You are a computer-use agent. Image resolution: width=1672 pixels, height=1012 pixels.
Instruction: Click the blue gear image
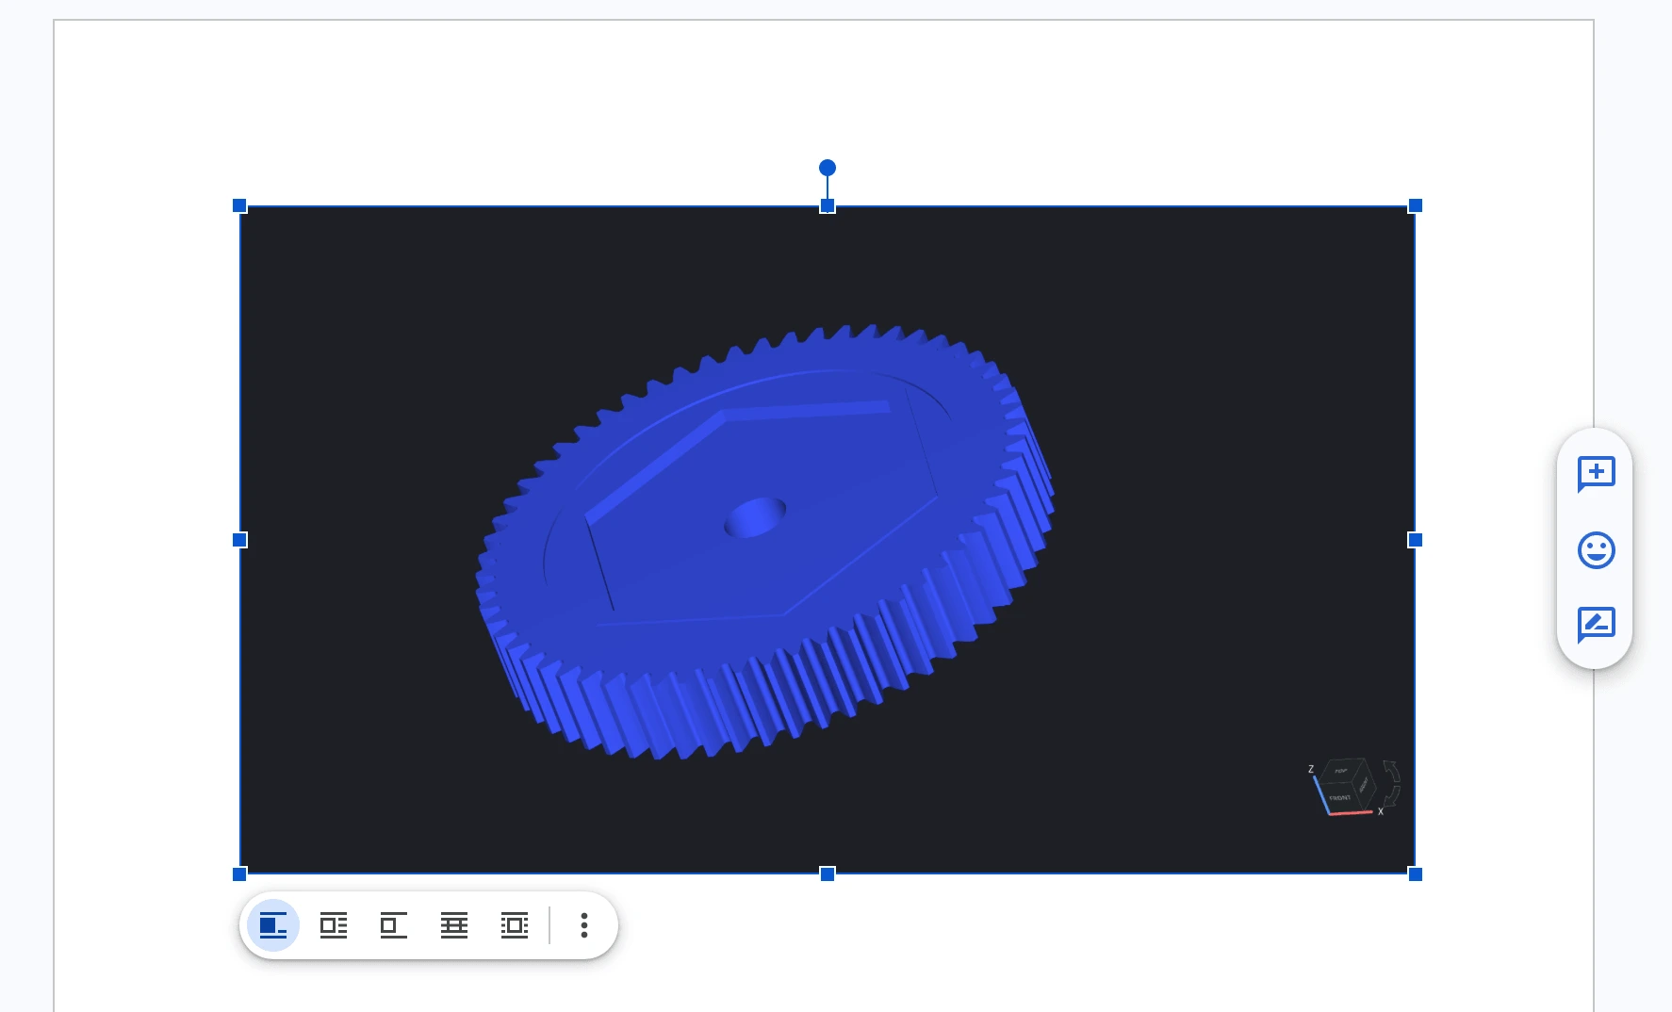coord(828,540)
